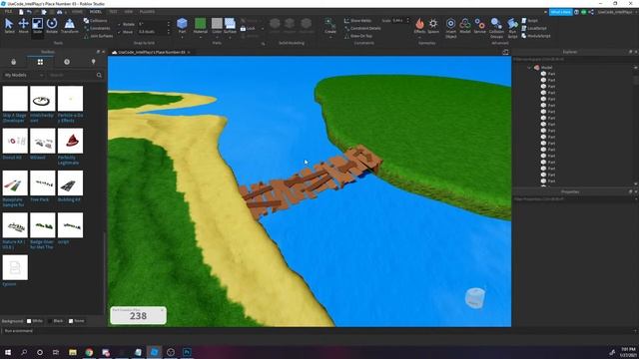Expand the Color dropdown arrow
639x359 pixels.
(217, 38)
